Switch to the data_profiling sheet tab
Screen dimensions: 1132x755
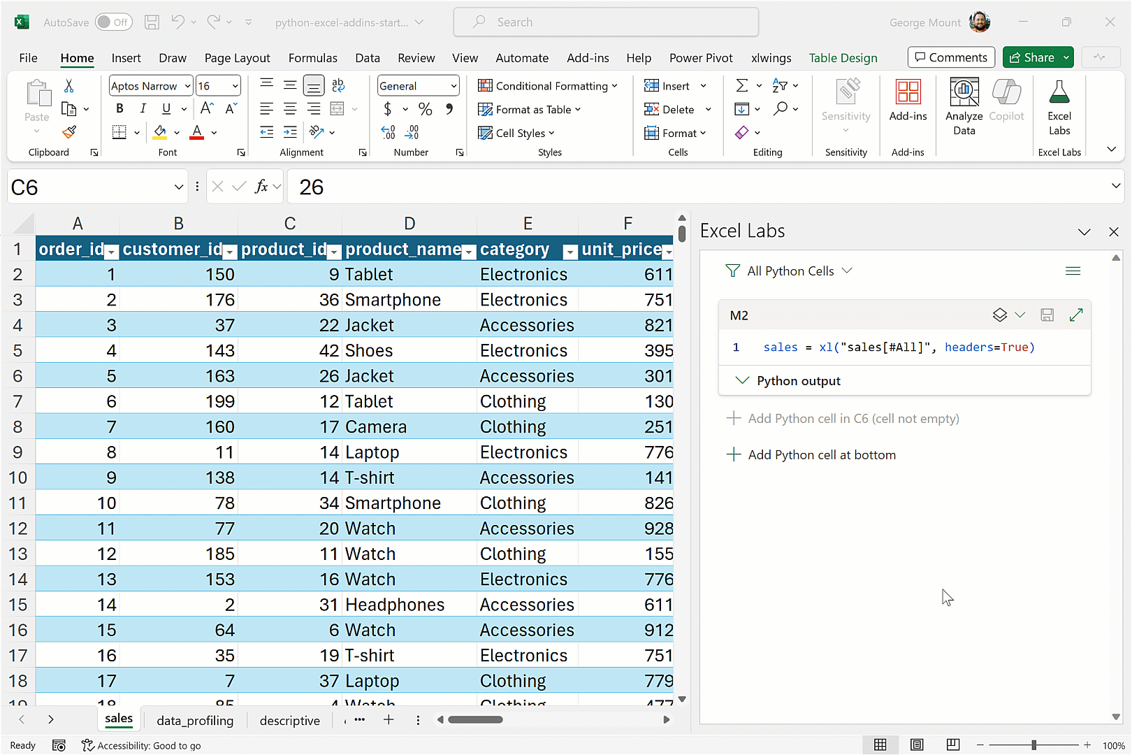click(x=195, y=721)
